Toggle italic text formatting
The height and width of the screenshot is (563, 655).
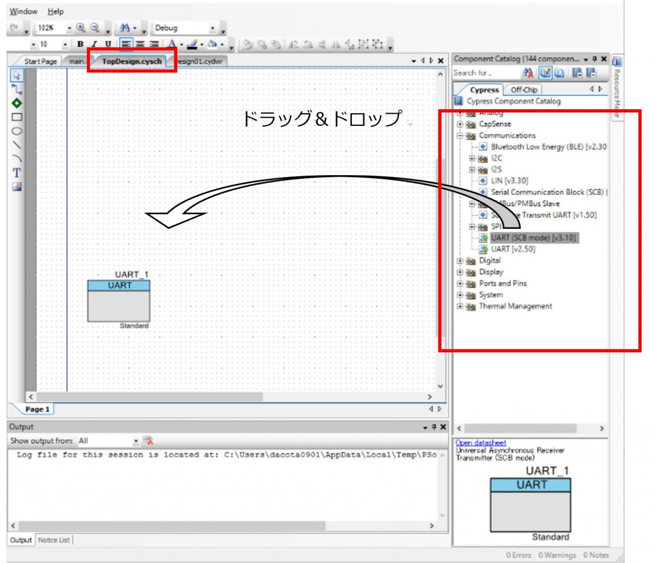click(x=95, y=44)
